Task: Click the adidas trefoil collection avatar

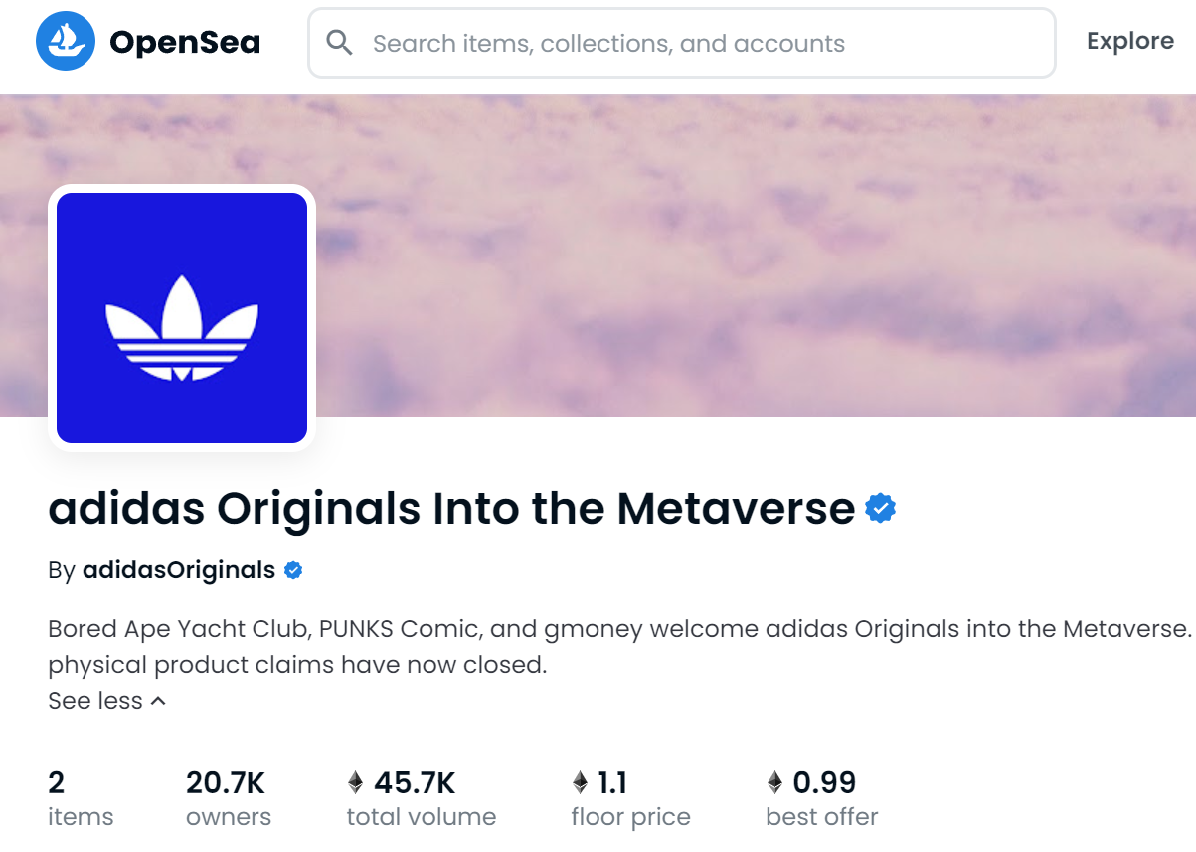Action: (182, 318)
